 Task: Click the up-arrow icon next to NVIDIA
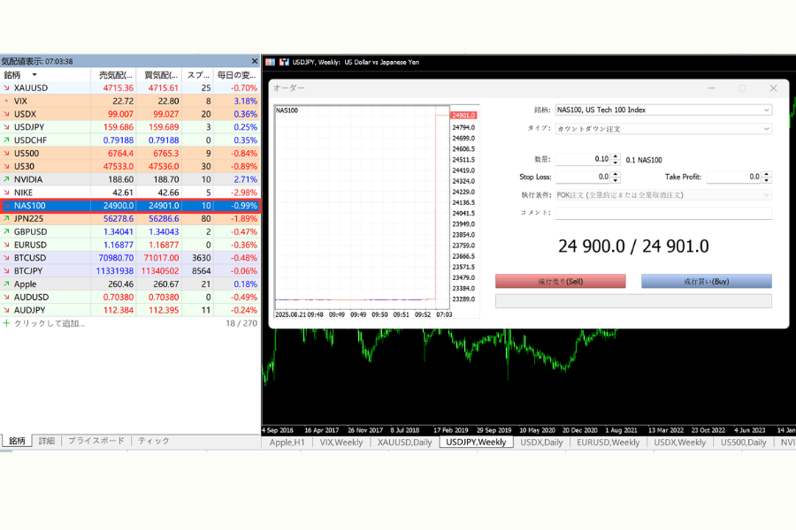tap(7, 179)
